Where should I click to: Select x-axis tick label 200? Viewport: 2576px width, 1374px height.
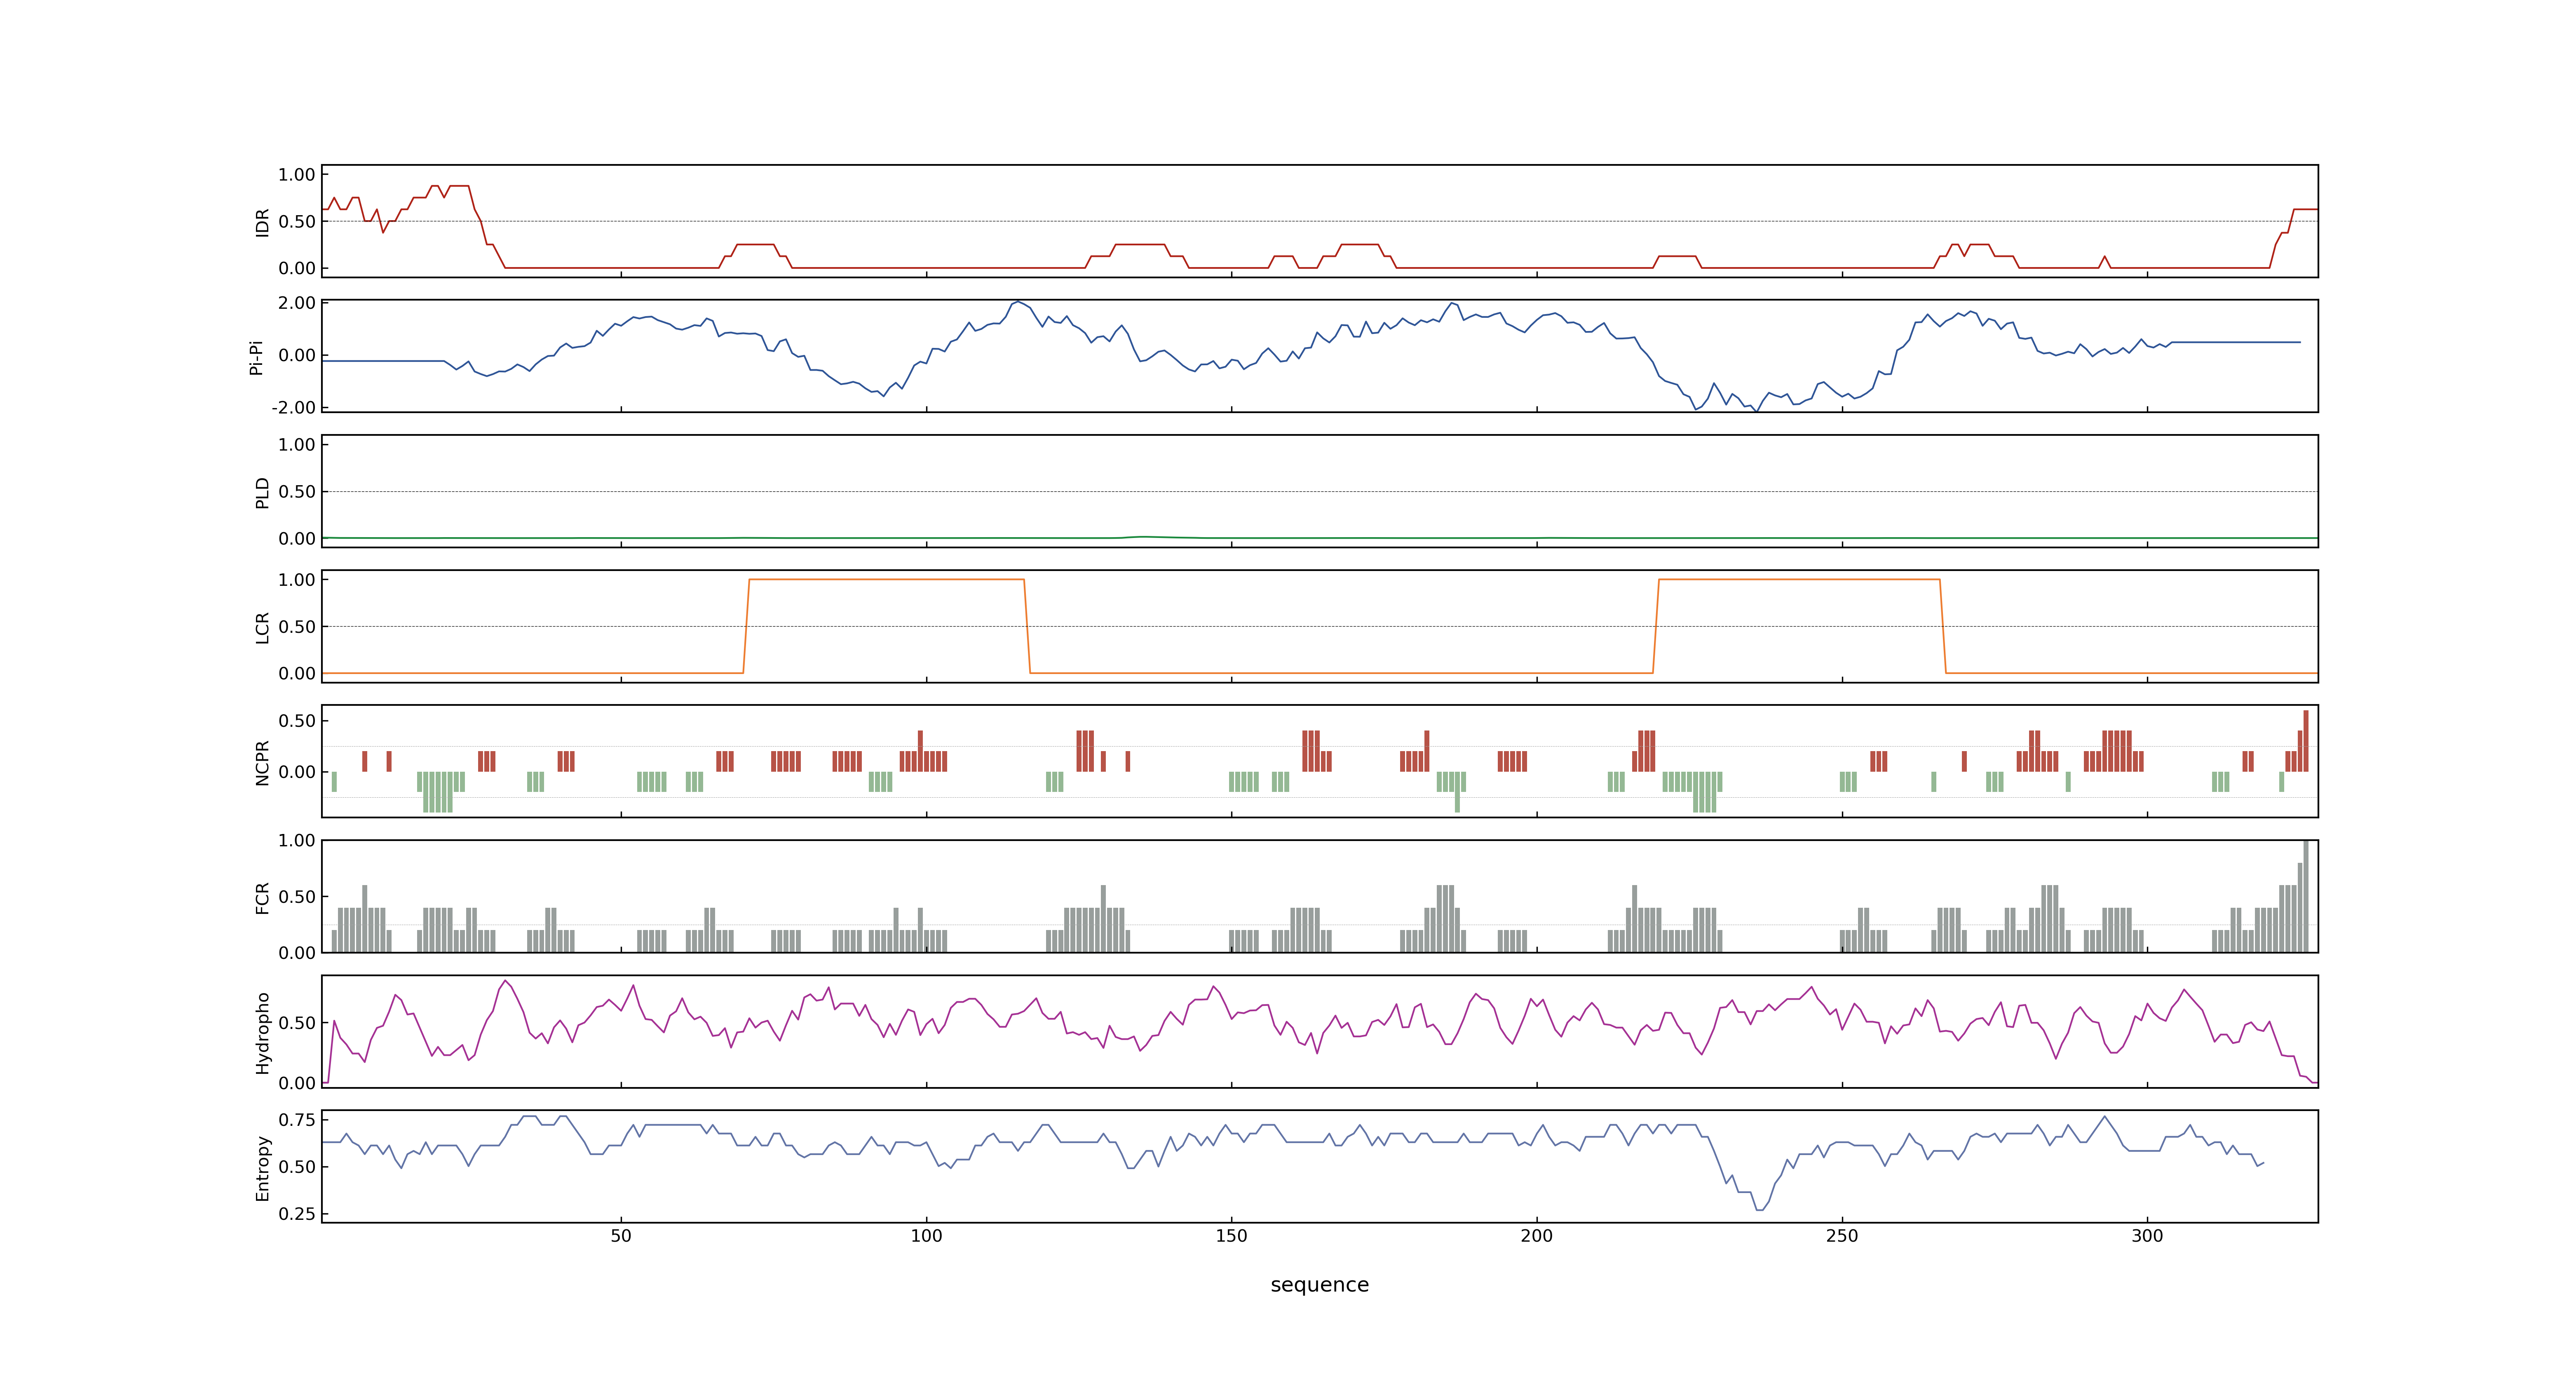tap(1537, 1236)
